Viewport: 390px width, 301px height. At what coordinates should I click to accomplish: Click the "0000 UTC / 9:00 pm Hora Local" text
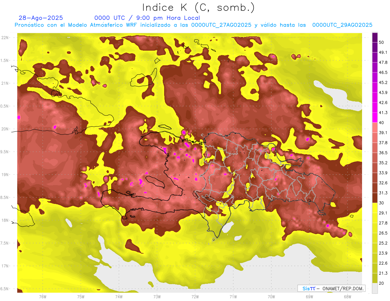[x=147, y=18]
